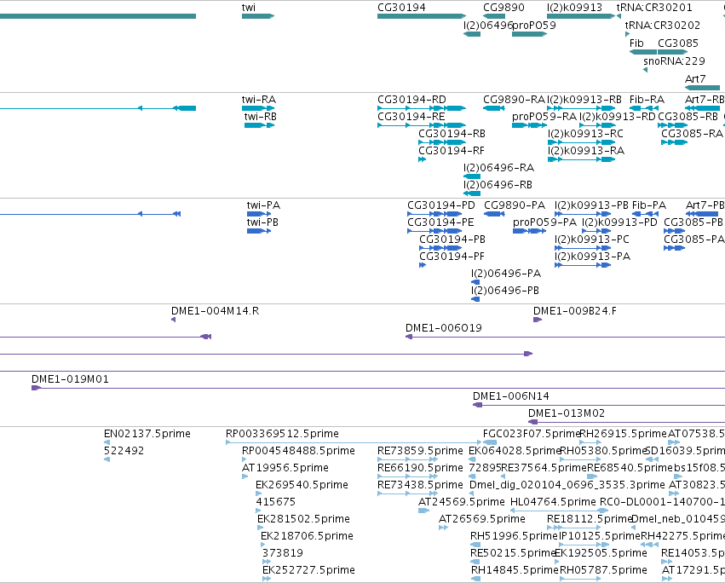This screenshot has height=583, width=725.
Task: Click the DME1-006O19 clone label
Action: pyautogui.click(x=443, y=328)
